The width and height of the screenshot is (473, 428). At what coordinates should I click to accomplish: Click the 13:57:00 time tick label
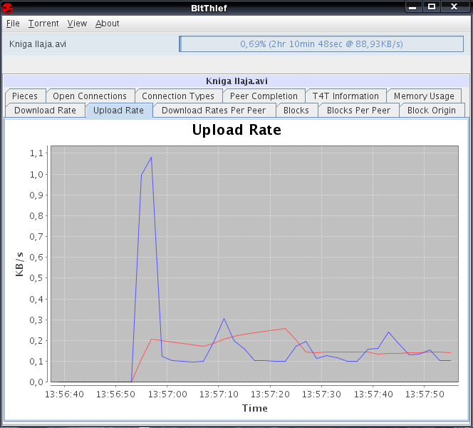167,394
